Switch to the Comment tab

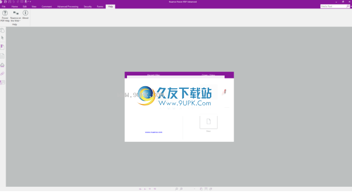[x=47, y=6]
